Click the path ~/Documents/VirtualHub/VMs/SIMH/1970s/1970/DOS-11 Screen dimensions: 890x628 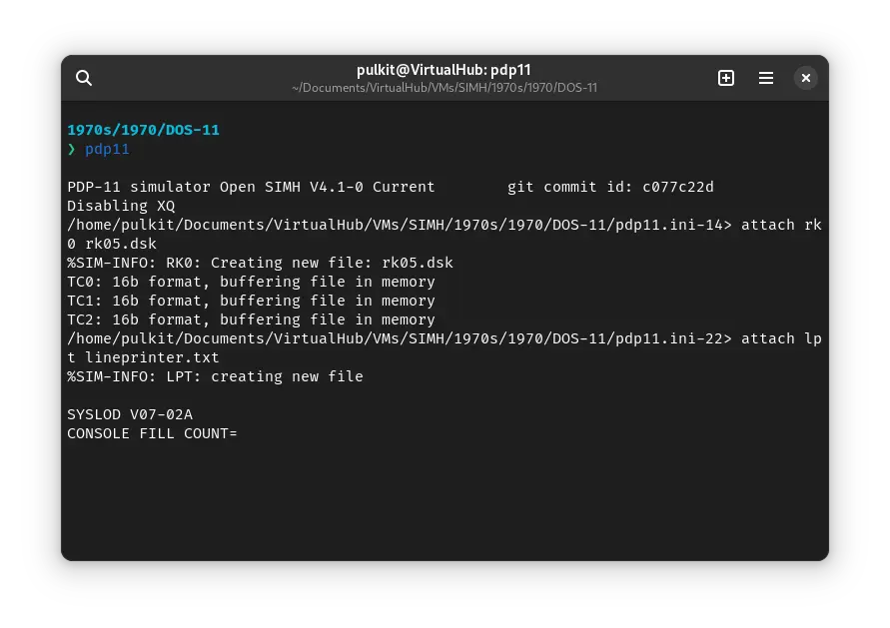pos(445,88)
